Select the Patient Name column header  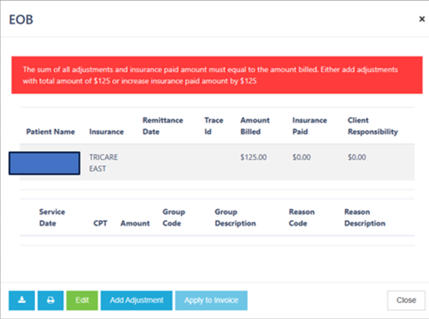51,131
